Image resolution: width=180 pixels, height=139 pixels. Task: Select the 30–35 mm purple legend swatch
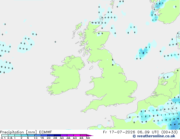pyautogui.click(x=64, y=135)
